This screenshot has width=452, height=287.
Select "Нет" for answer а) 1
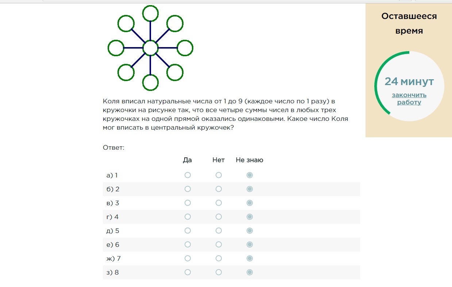[219, 175]
